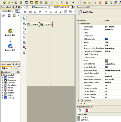121x122 pixels.
Task: Select the dark grey grid control tool
Action: point(24,42)
